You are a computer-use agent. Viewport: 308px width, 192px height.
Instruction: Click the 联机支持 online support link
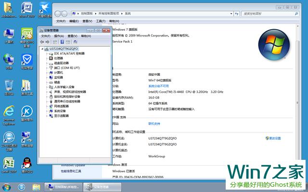point(154,124)
